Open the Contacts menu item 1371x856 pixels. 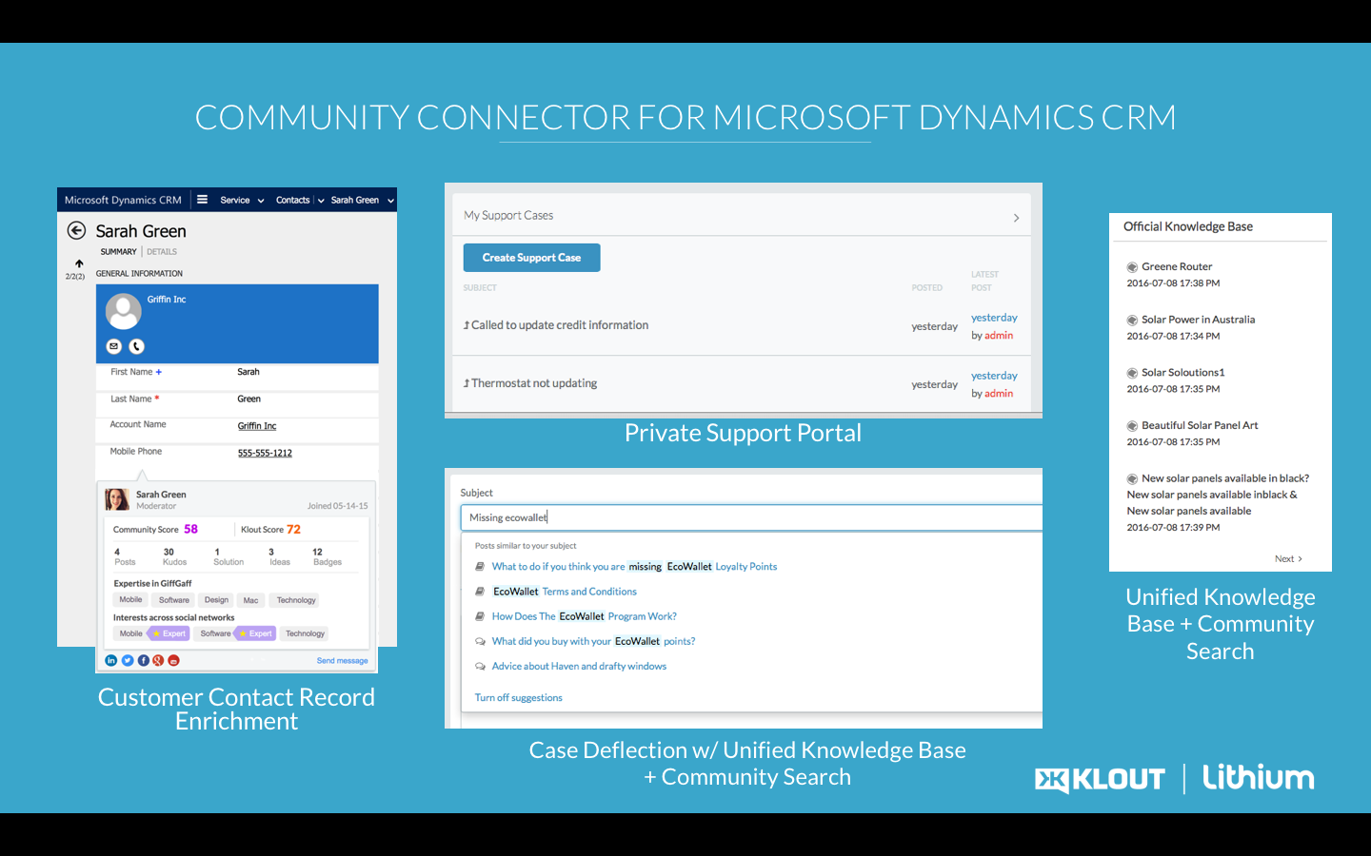coord(292,200)
